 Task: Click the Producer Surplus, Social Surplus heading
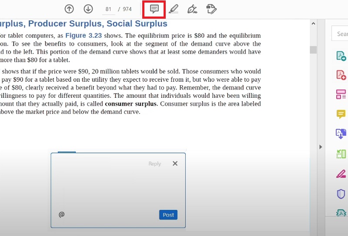[97, 23]
